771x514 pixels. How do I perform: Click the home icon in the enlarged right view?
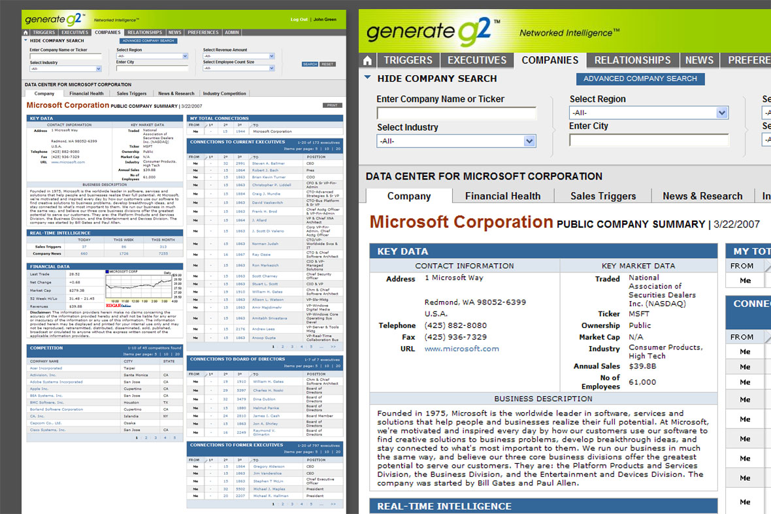367,61
